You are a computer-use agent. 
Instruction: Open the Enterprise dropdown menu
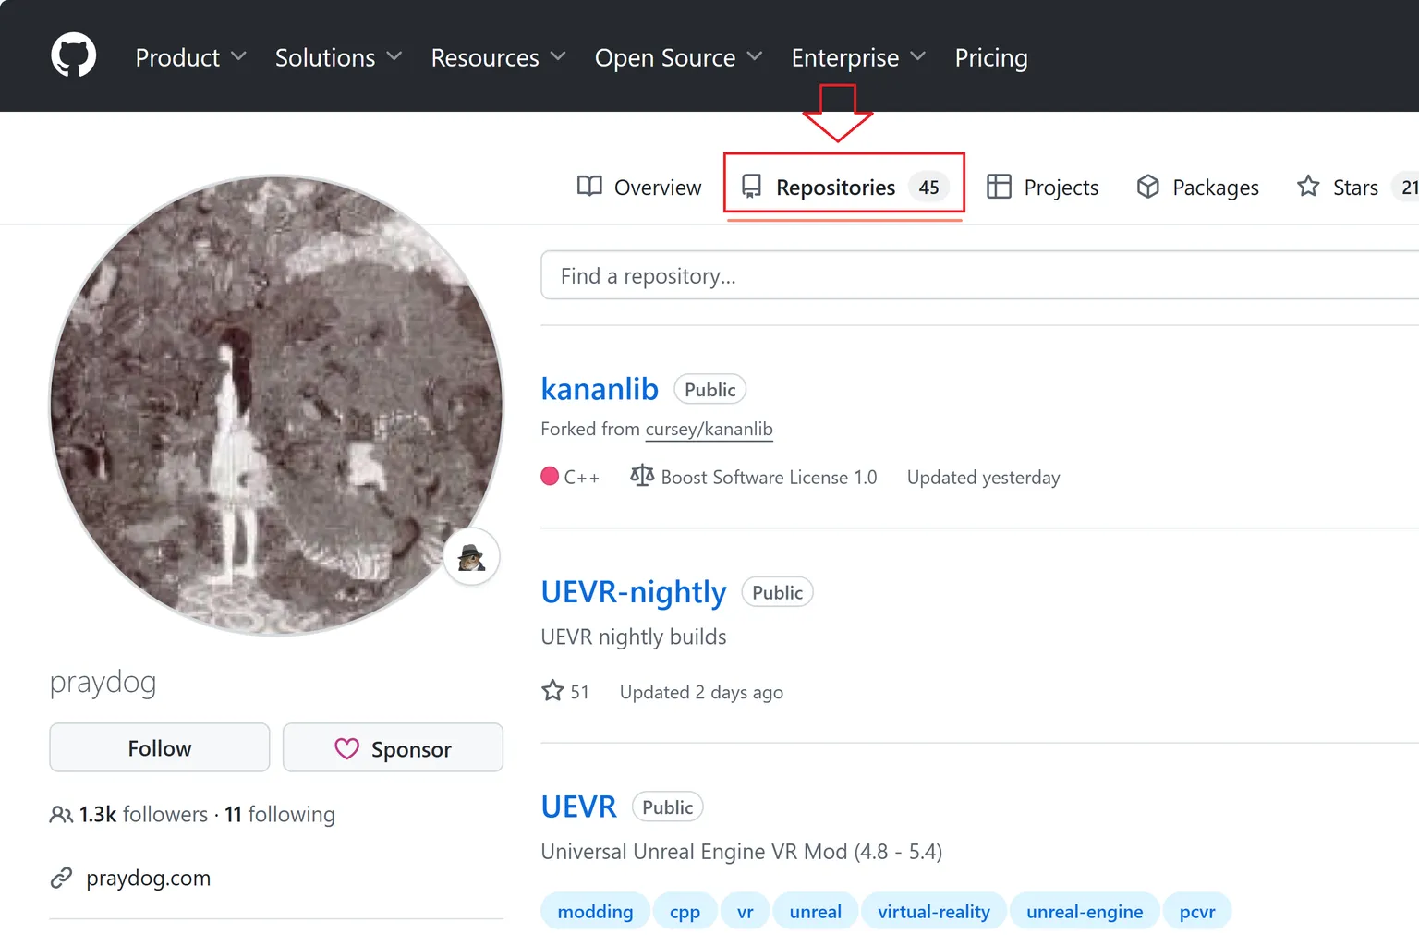(858, 57)
